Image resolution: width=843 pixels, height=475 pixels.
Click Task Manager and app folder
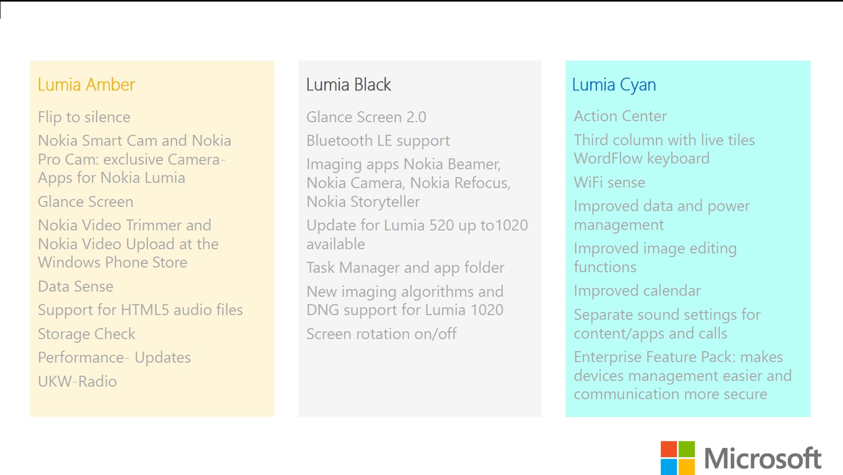pos(405,268)
